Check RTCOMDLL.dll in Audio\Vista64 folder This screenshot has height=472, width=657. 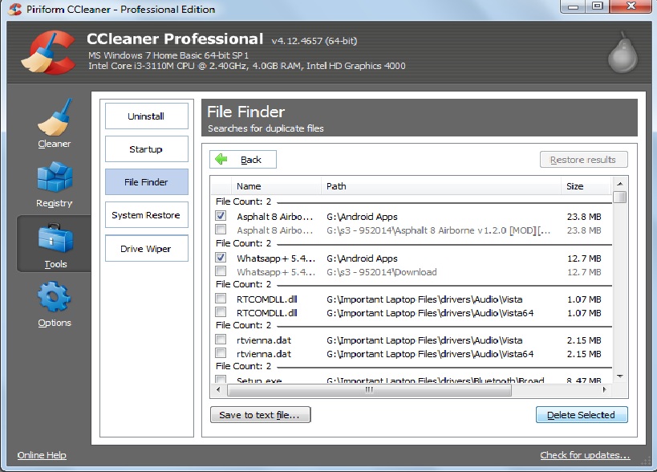pos(221,312)
